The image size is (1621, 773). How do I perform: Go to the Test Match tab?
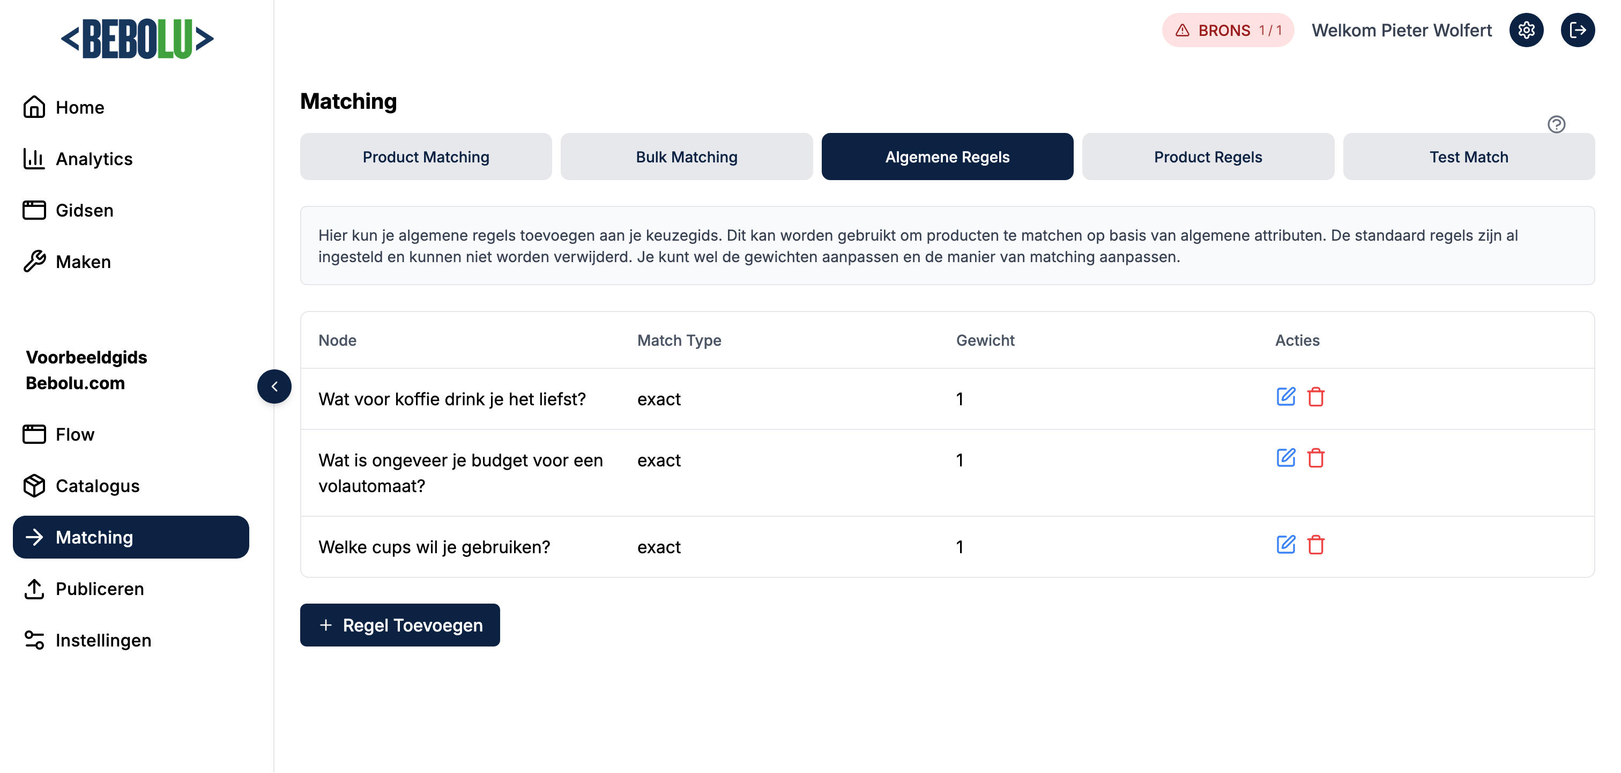point(1468,157)
